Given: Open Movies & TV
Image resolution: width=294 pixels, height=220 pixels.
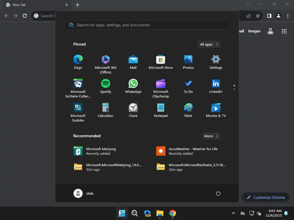Looking at the screenshot, I should click(x=216, y=110).
